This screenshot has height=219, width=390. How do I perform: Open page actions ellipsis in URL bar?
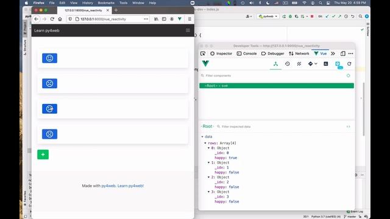pyautogui.click(x=146, y=19)
